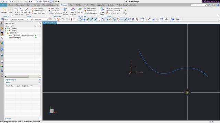Open the Entire Assembly scope dropdown
Image resolution: width=220 pixels, height=123 pixels.
click(39, 19)
